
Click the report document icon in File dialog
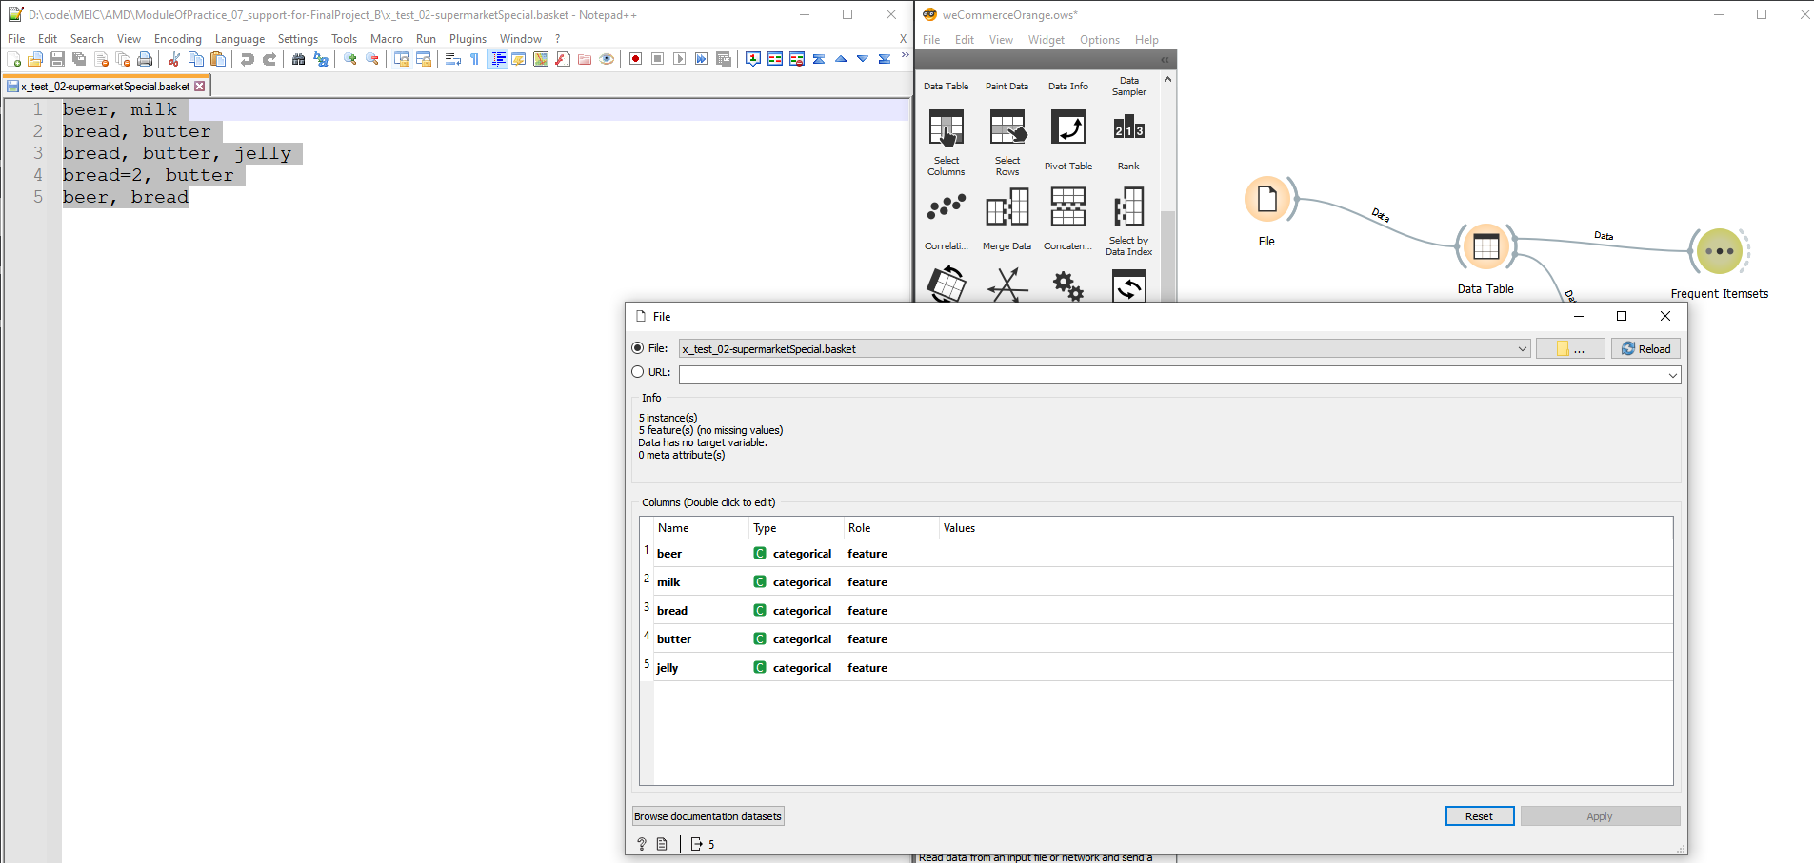point(662,844)
